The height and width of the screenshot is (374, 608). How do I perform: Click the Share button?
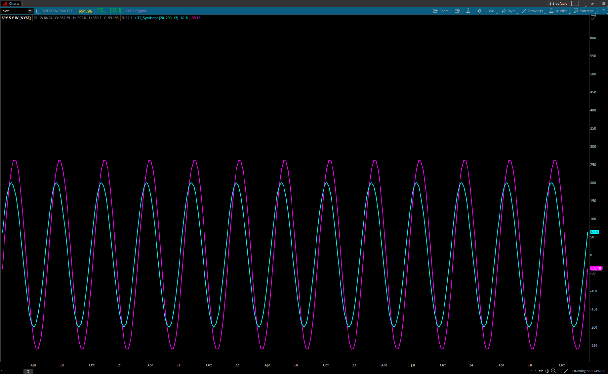[441, 11]
